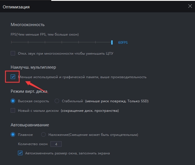
Task: Uncheck Меньше используемой и графической памяти
Action: [x=13, y=77]
